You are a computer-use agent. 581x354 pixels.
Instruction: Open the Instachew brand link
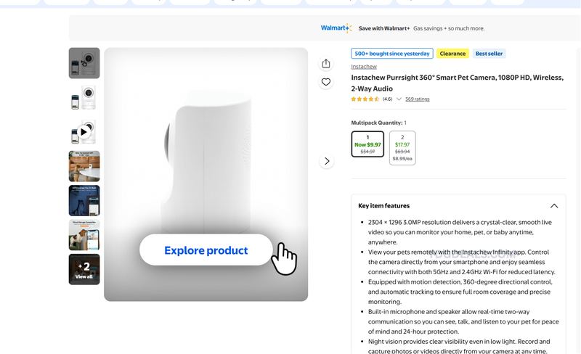click(x=364, y=67)
